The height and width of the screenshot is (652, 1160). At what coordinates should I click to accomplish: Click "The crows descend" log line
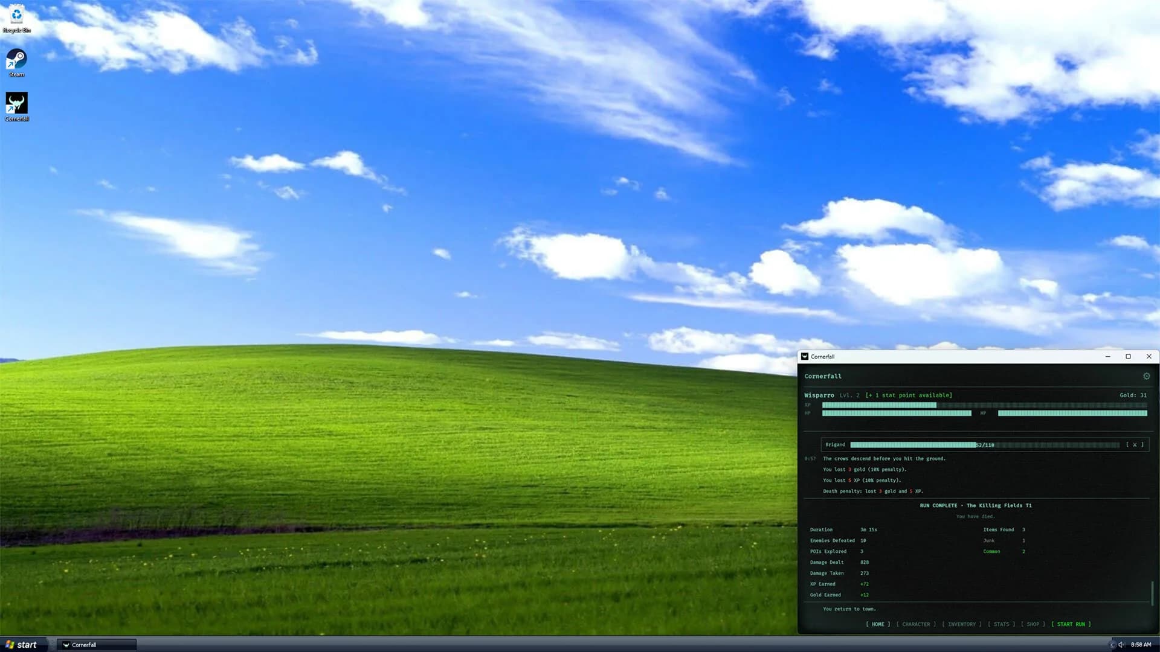884,459
